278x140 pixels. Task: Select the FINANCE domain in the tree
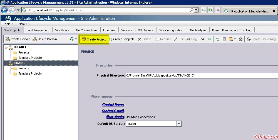point(20,63)
